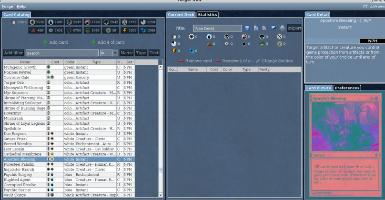Switch to the Statistics tab

tap(207, 15)
